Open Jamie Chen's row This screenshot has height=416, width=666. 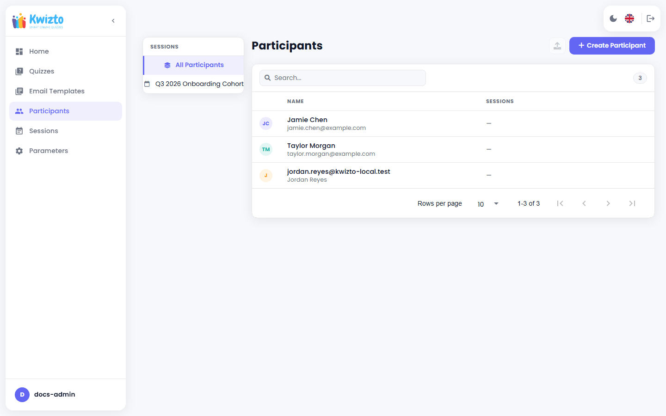click(453, 124)
